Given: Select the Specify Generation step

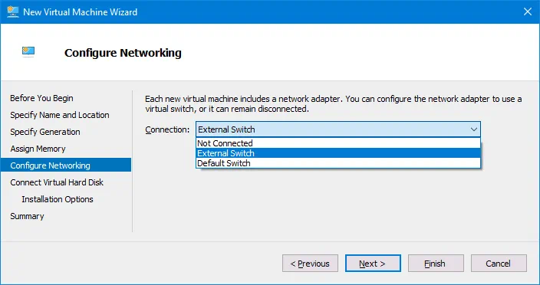Looking at the screenshot, I should pos(45,132).
